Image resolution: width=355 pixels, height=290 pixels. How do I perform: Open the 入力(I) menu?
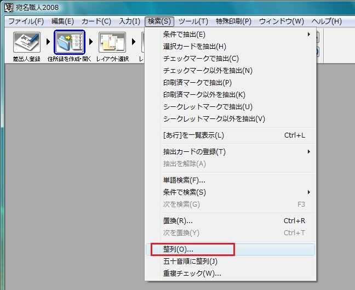pyautogui.click(x=129, y=21)
